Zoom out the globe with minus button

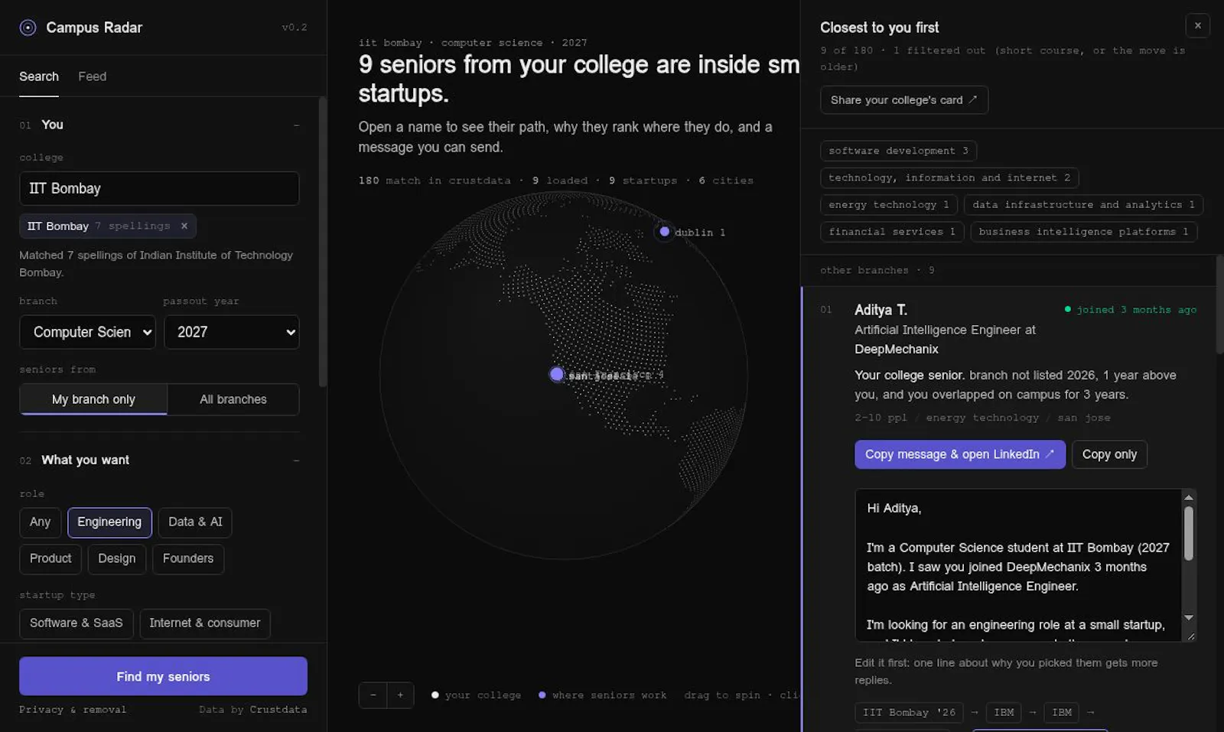coord(373,695)
